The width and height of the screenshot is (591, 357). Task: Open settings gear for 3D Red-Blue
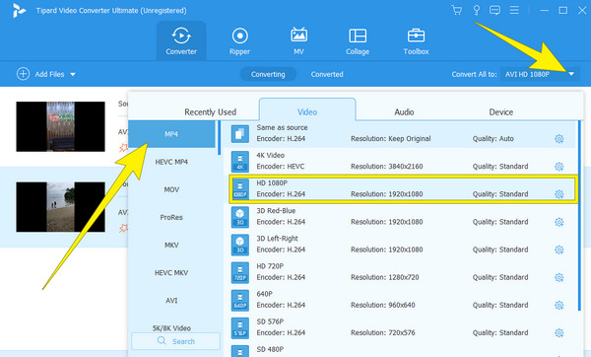pyautogui.click(x=558, y=222)
